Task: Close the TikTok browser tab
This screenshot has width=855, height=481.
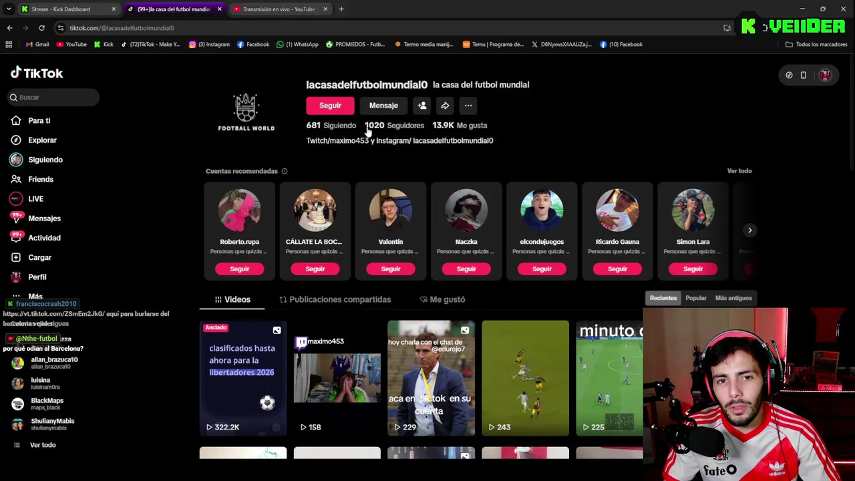Action: click(x=219, y=9)
